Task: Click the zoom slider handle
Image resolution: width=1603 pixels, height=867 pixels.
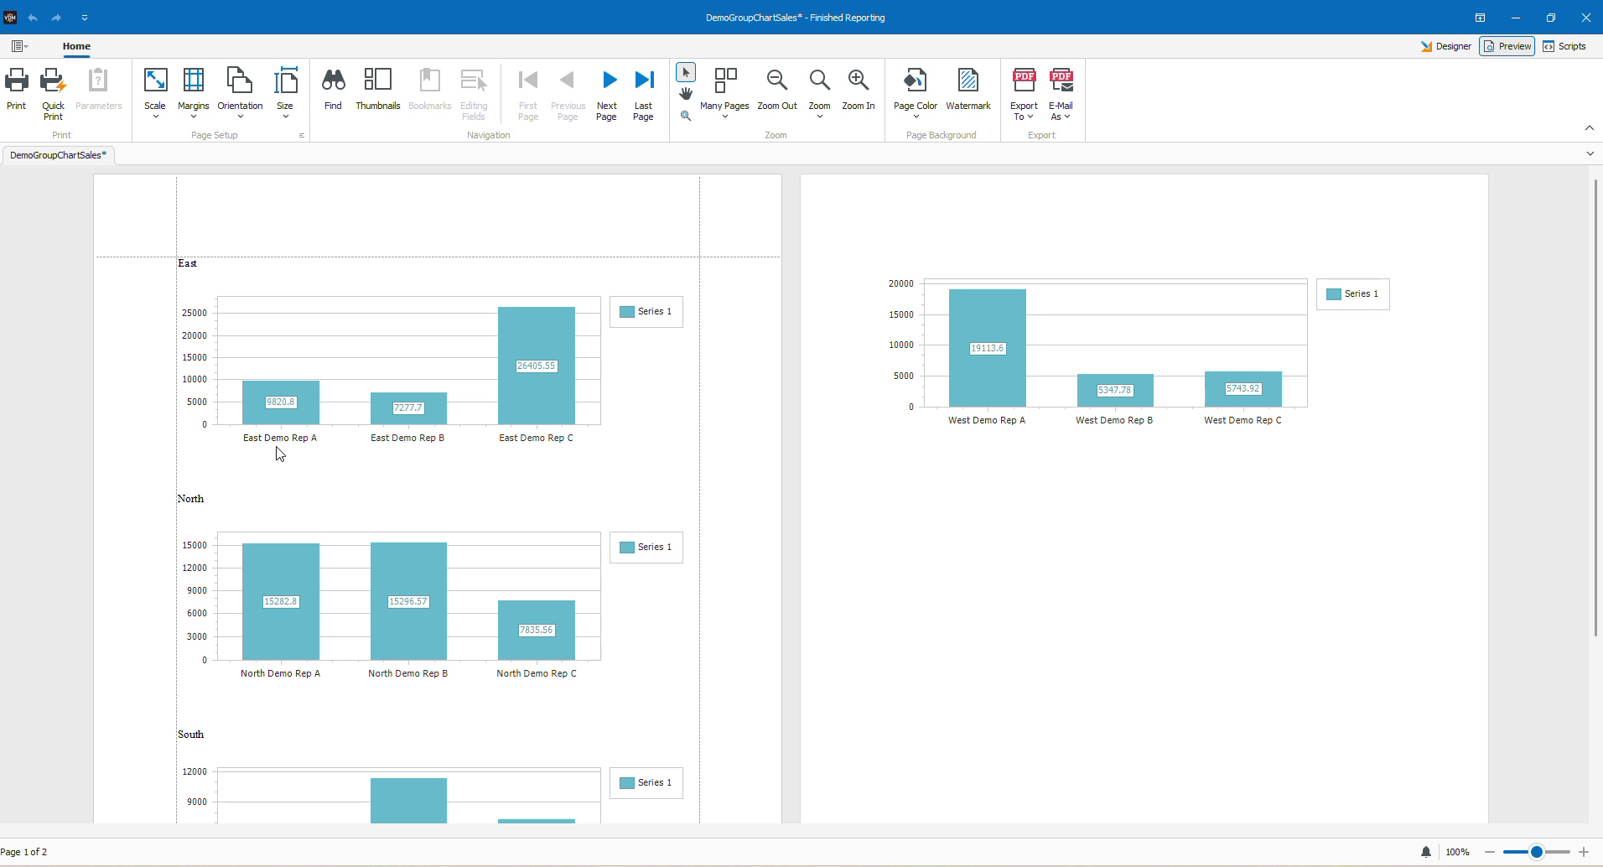Action: (x=1537, y=852)
